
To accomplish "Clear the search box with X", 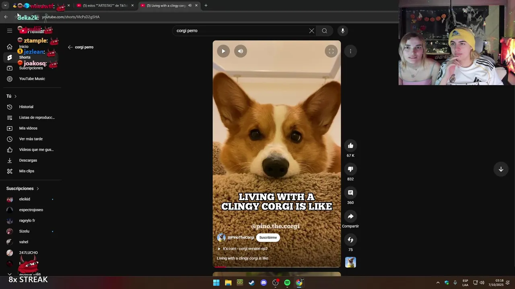I will point(311,31).
